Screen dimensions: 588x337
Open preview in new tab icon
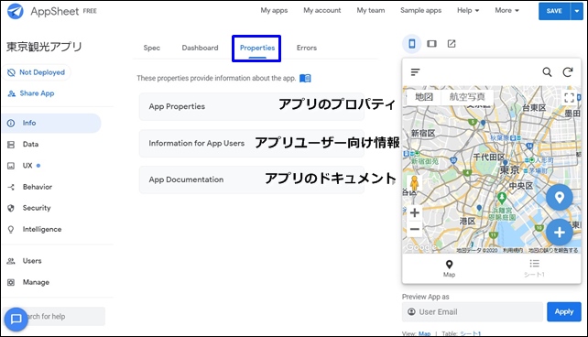coord(452,44)
